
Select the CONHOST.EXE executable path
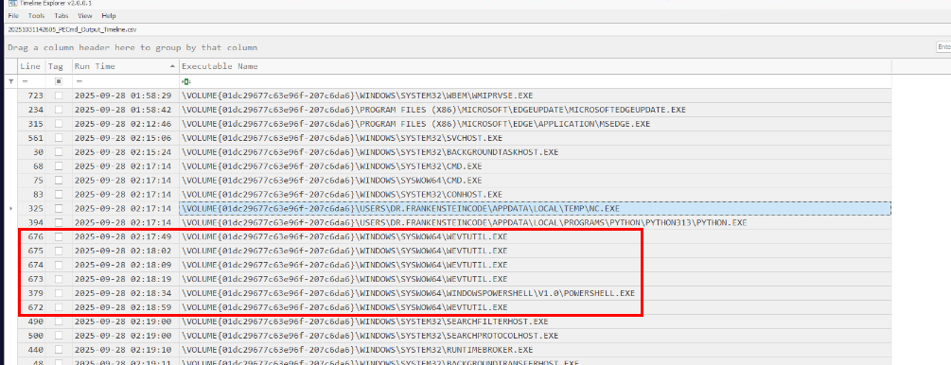pos(342,194)
